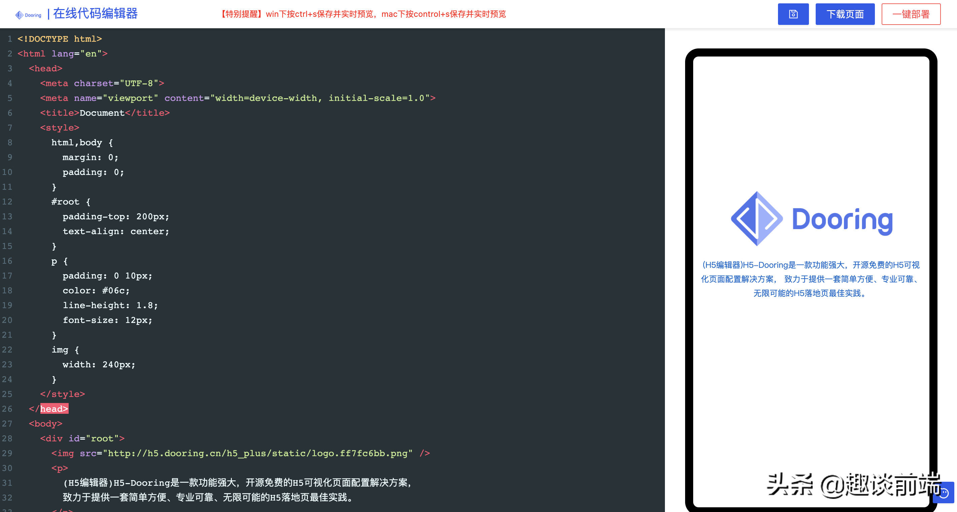Click the padding: 0; line
The width and height of the screenshot is (957, 512).
coord(93,172)
